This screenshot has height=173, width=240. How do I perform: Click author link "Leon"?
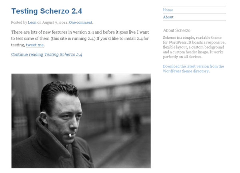[x=32, y=23]
